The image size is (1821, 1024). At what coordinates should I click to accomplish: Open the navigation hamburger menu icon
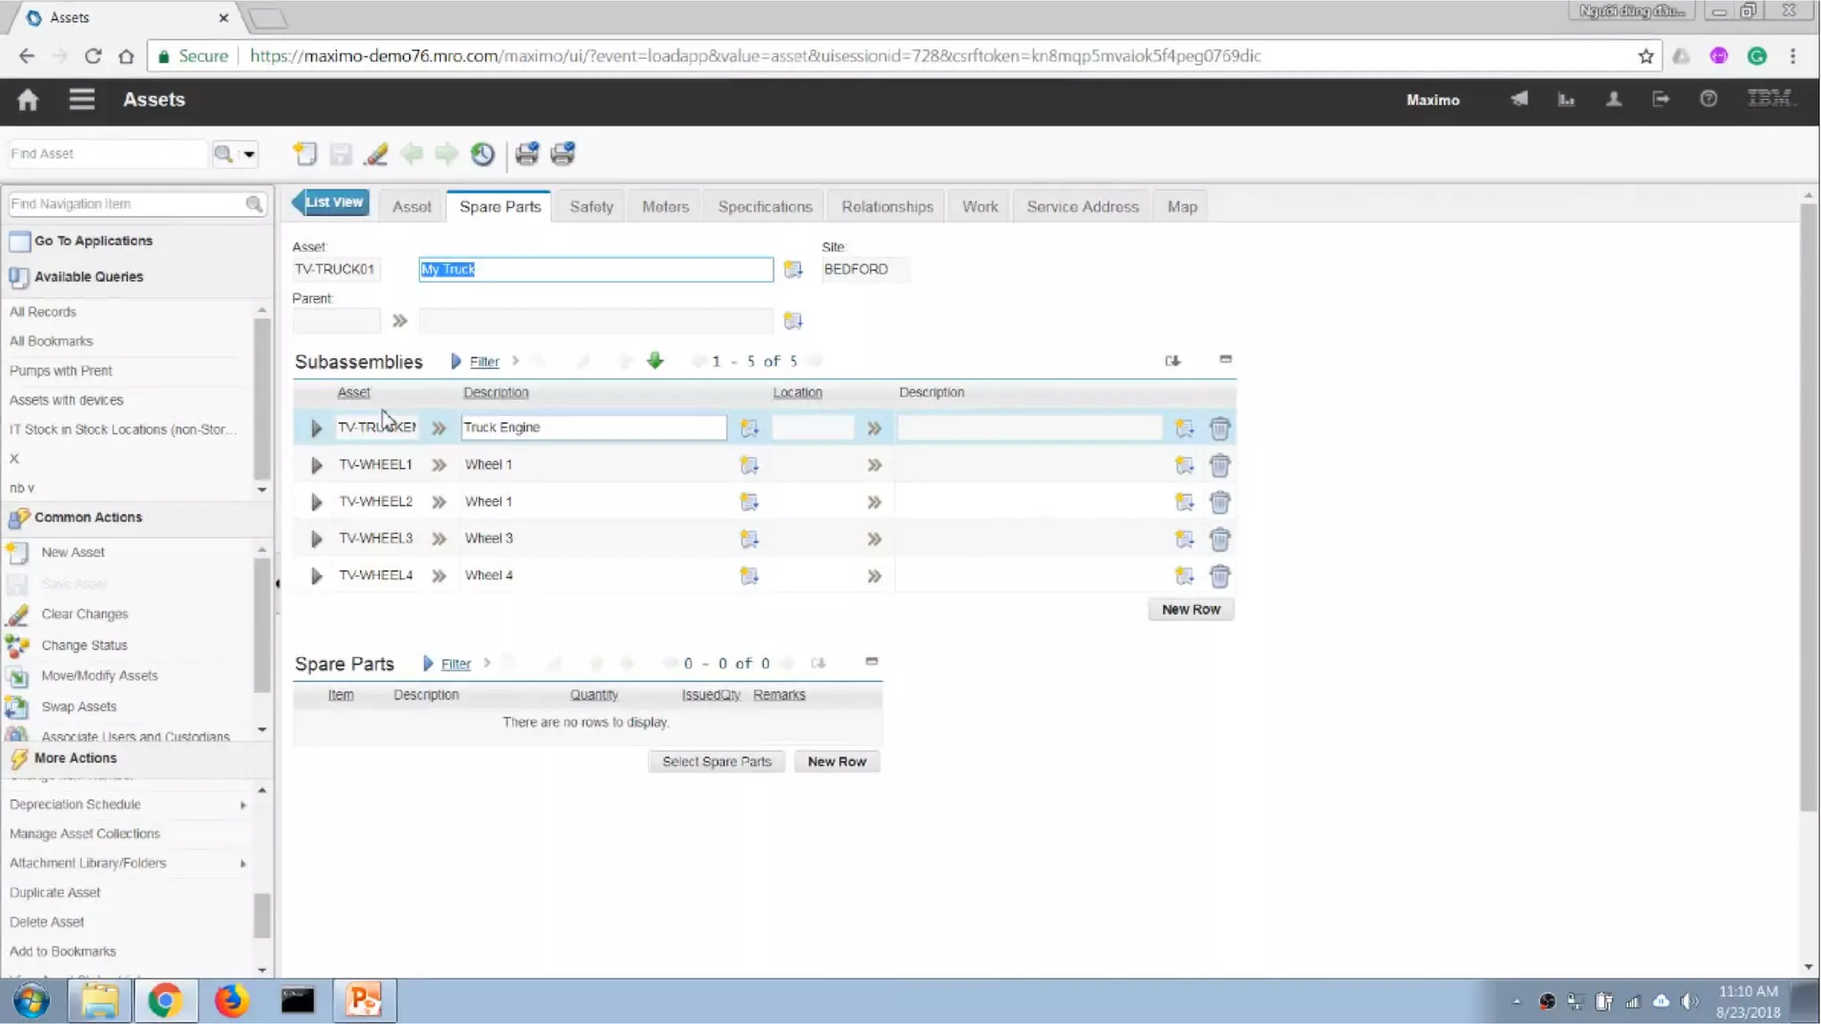click(x=82, y=100)
